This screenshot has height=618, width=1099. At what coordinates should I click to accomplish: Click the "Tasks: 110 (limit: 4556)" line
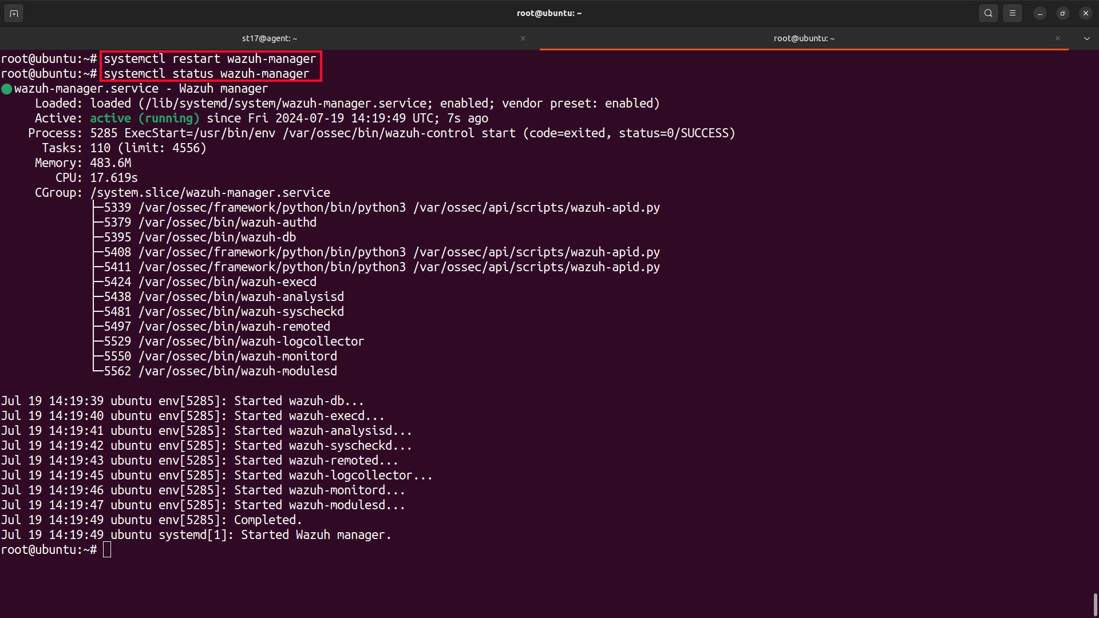point(124,148)
